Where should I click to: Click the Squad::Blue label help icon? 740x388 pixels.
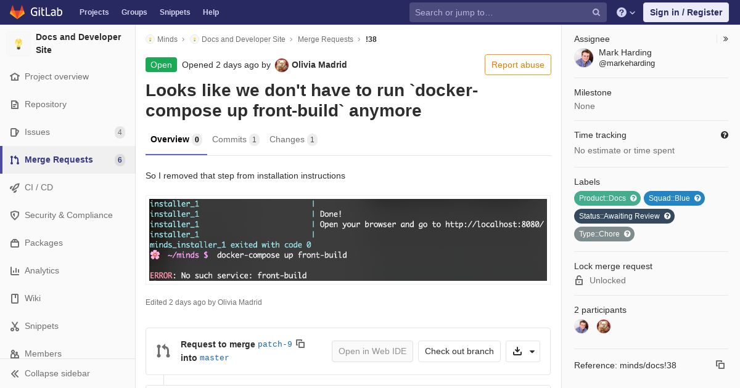tap(697, 198)
